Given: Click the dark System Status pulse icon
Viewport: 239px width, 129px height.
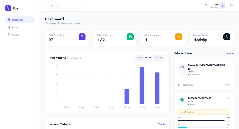Looking at the screenshot, I should [227, 37].
